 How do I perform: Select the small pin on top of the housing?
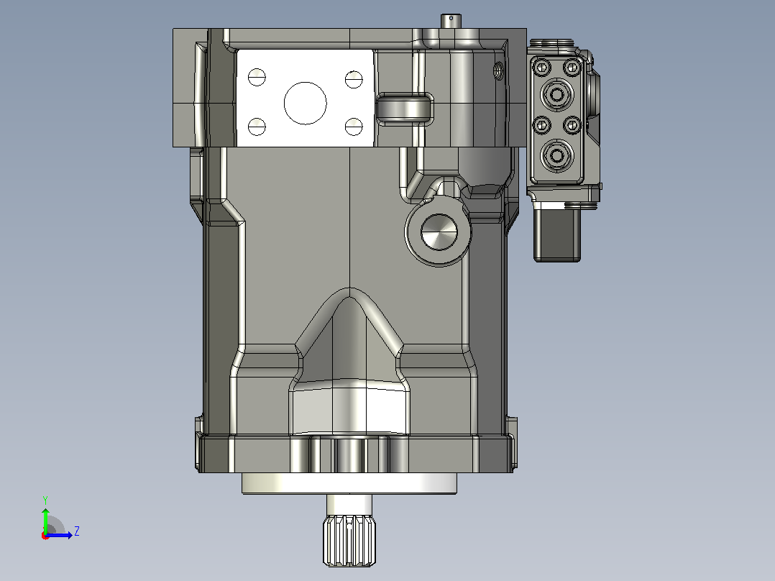(x=451, y=21)
